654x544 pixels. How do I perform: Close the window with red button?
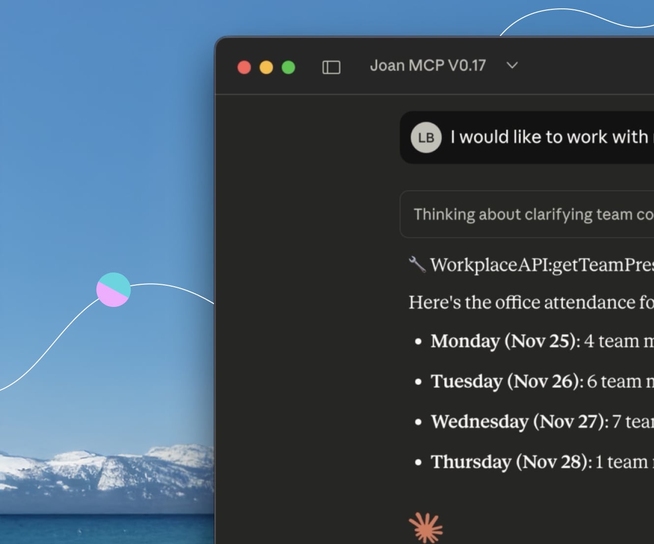click(244, 67)
